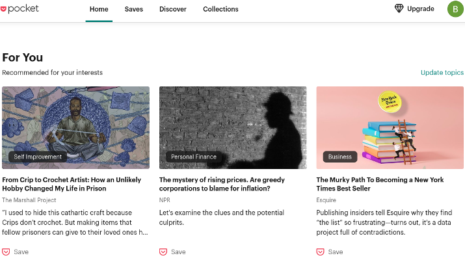Click the 'For You' heading
Viewport: 465px width, 260px height.
(23, 57)
